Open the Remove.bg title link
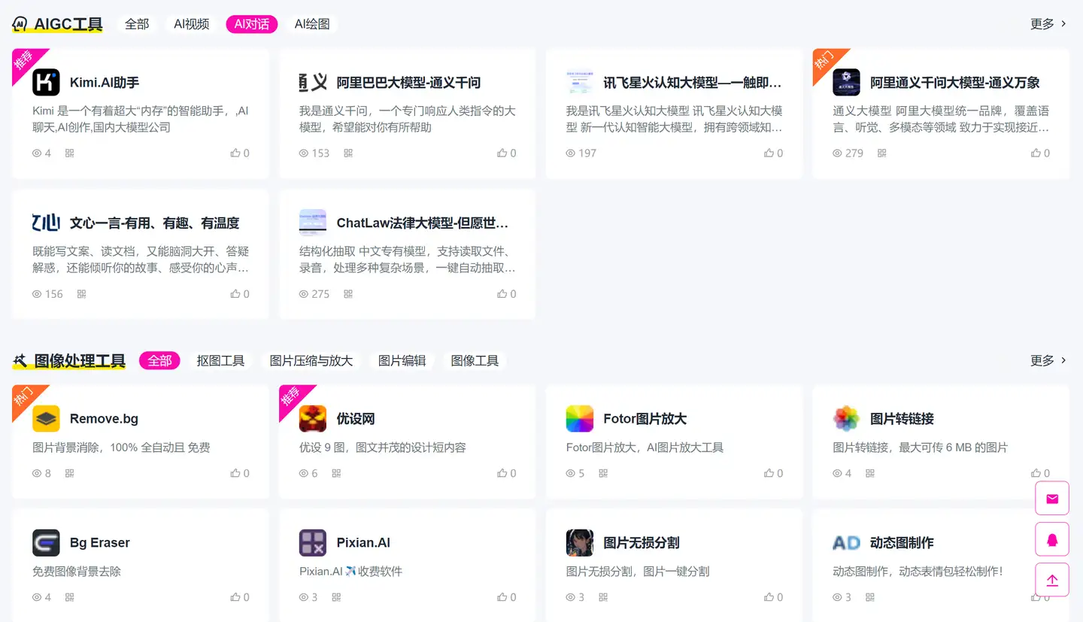The height and width of the screenshot is (622, 1083). point(104,419)
